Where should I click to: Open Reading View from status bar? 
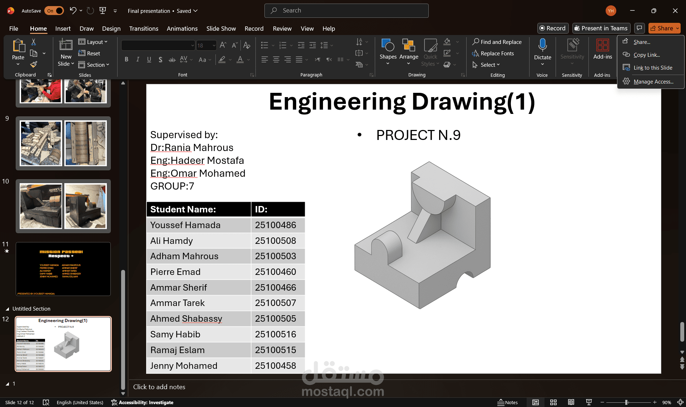click(x=571, y=402)
